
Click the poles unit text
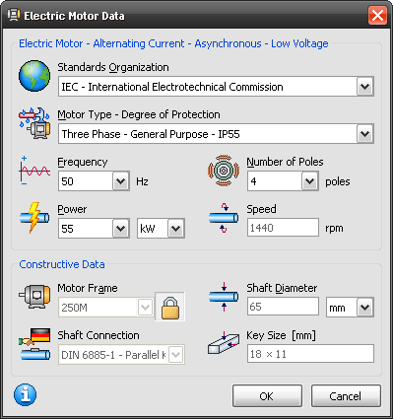(x=338, y=182)
